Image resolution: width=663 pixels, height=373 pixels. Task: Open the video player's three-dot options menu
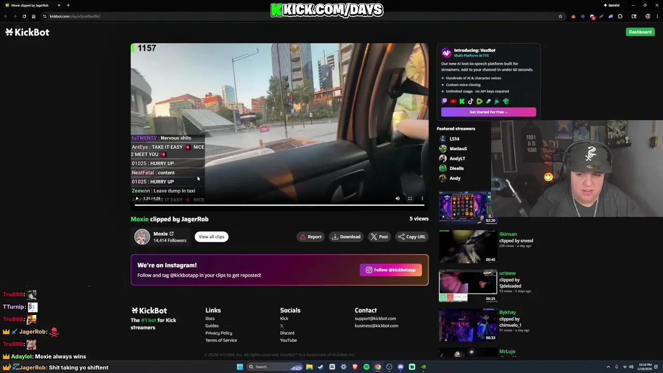pyautogui.click(x=422, y=198)
